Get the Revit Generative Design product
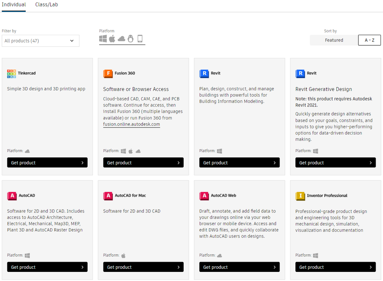Viewport: 383px width, 281px height. [336, 163]
